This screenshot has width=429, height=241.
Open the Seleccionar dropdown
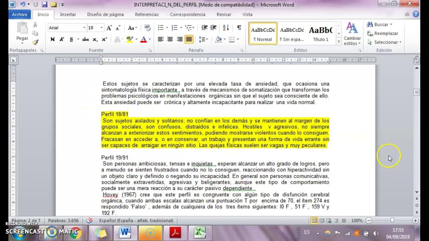pyautogui.click(x=384, y=42)
